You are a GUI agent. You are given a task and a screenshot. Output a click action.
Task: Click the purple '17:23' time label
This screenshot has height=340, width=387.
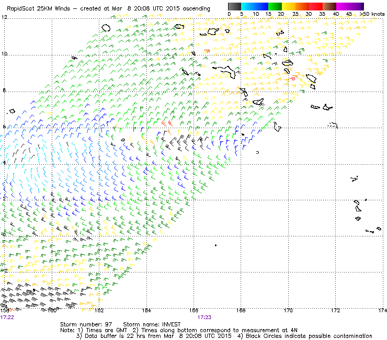click(x=204, y=318)
